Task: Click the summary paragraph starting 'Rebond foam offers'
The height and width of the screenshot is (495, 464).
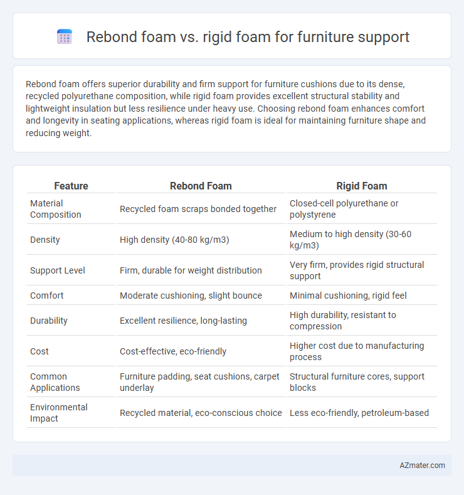Action: click(x=226, y=109)
